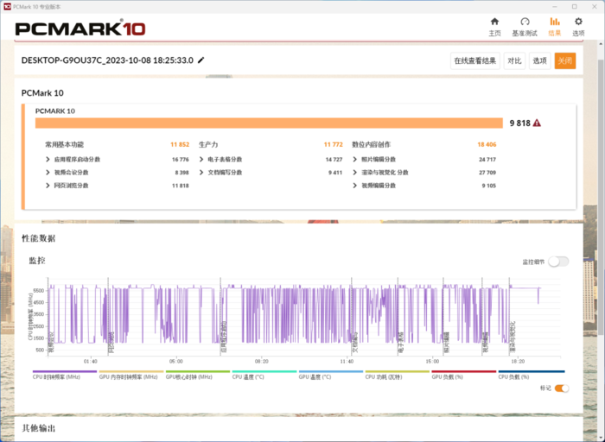Click the 在线查看结果 button

coord(475,61)
